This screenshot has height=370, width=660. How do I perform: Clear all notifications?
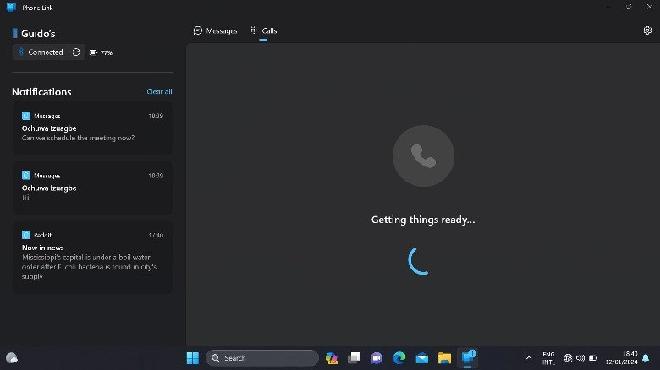click(159, 91)
